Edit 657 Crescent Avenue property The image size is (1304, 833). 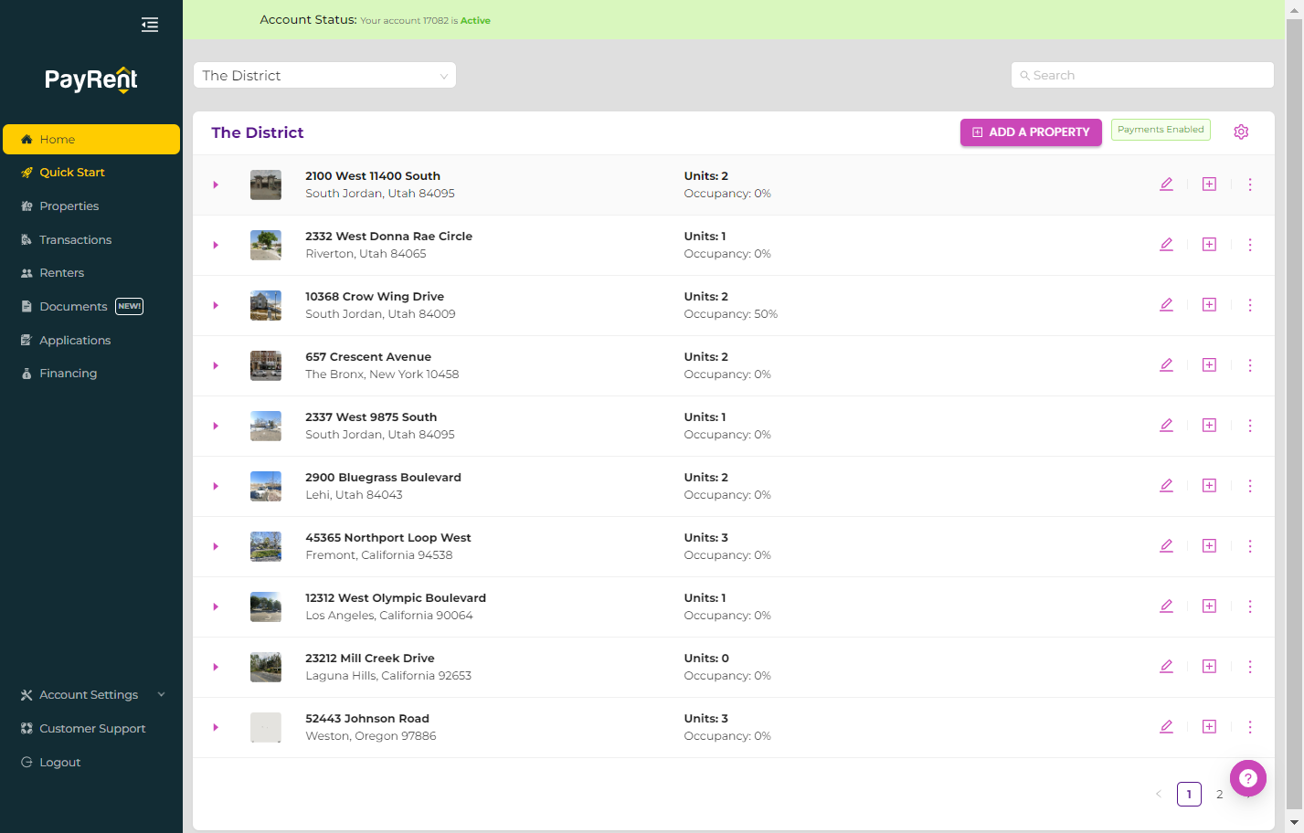click(1166, 365)
